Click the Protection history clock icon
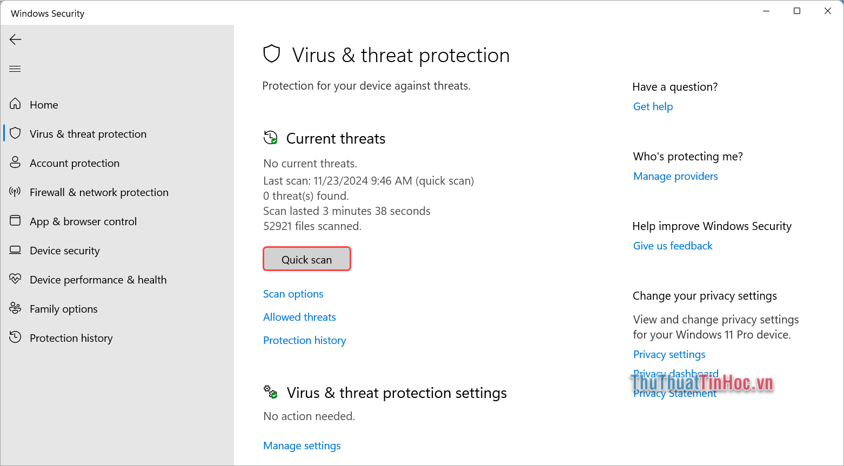Image resolution: width=844 pixels, height=466 pixels. [15, 337]
